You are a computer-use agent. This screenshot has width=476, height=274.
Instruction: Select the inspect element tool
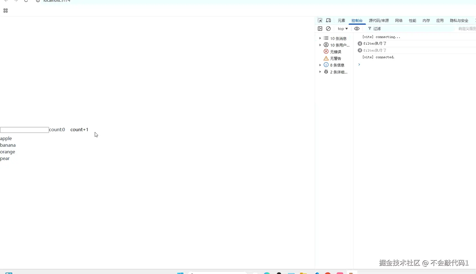320,20
